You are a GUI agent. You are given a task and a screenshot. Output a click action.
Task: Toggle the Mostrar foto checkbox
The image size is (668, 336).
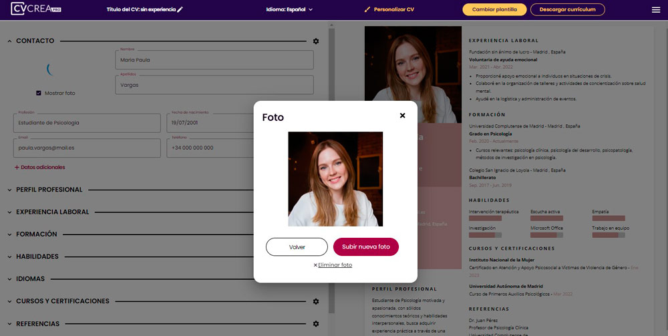pos(39,93)
